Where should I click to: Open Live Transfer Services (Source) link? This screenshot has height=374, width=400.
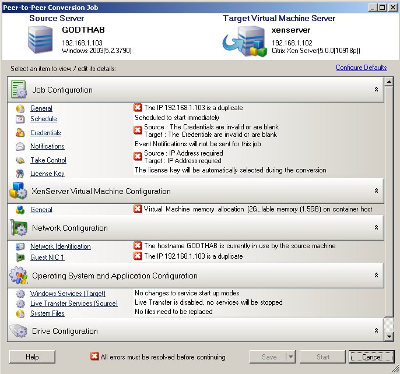(73, 304)
